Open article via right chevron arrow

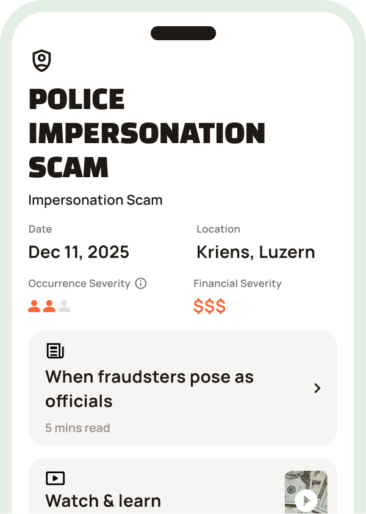point(317,389)
